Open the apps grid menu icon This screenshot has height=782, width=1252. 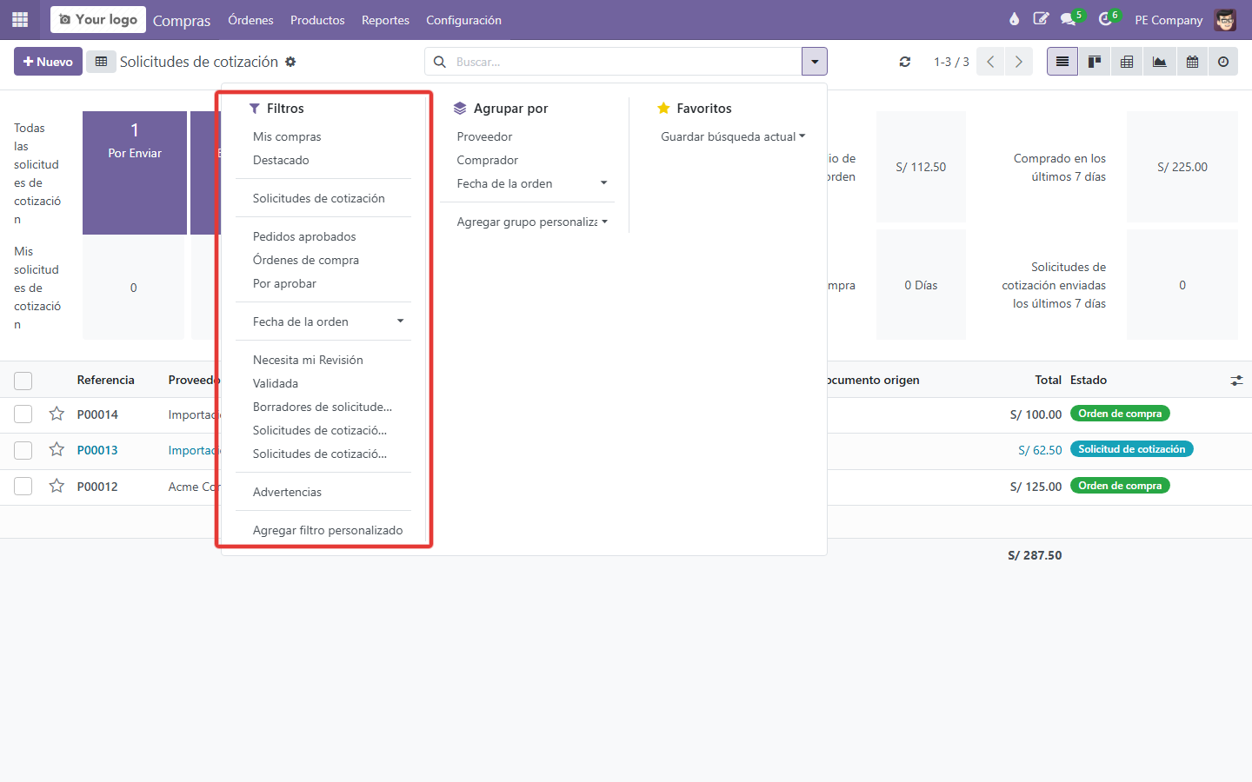point(20,19)
